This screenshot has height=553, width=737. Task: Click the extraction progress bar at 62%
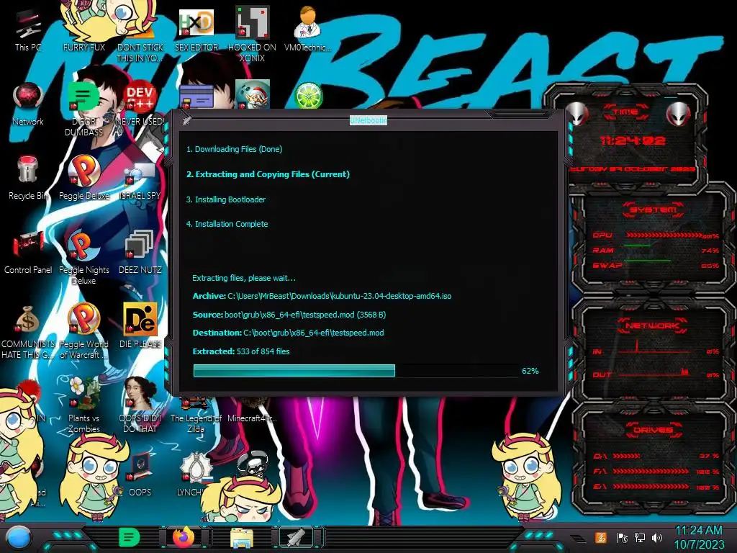356,371
